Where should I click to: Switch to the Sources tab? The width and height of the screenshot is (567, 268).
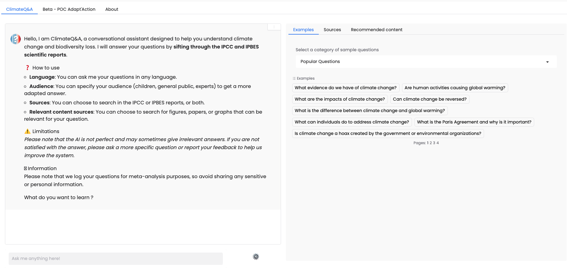tap(332, 30)
